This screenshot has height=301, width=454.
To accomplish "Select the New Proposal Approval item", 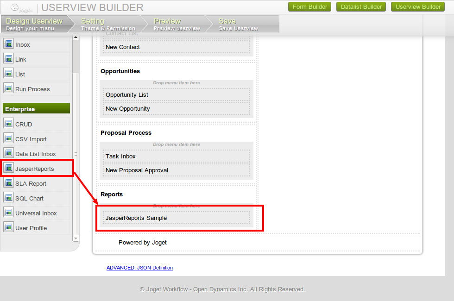I will click(x=177, y=170).
